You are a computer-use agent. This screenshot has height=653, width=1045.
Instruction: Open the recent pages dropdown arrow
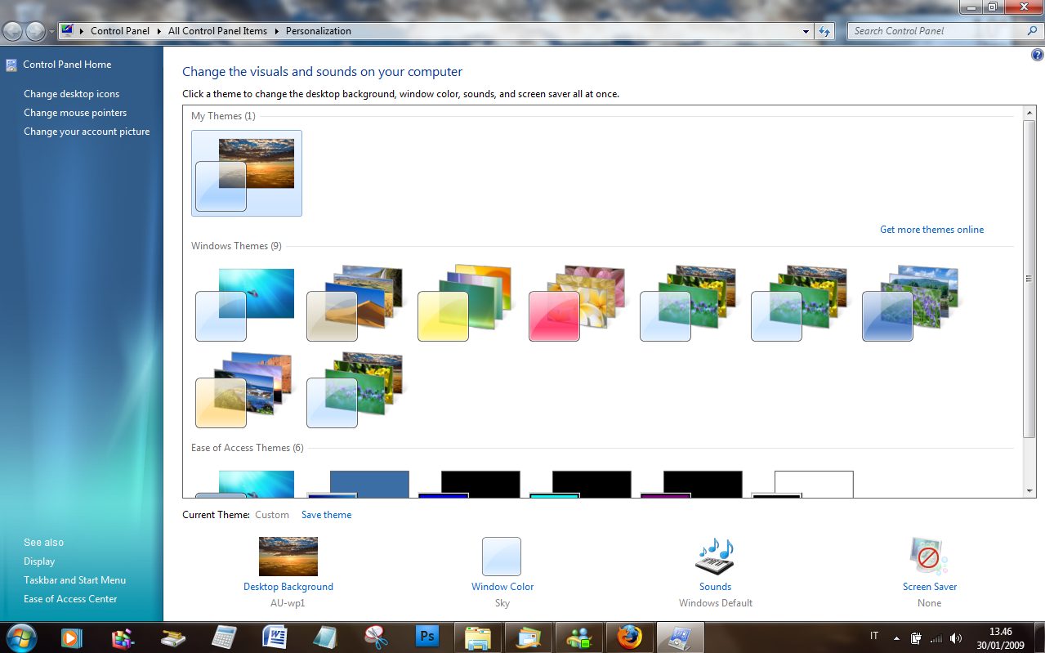(52, 32)
